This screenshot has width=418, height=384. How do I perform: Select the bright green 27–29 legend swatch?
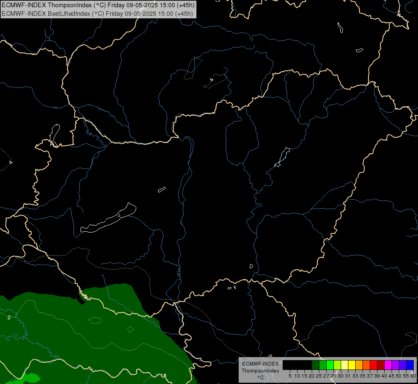point(330,365)
